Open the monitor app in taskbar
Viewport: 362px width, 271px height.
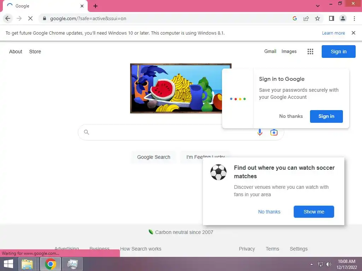pyautogui.click(x=72, y=264)
